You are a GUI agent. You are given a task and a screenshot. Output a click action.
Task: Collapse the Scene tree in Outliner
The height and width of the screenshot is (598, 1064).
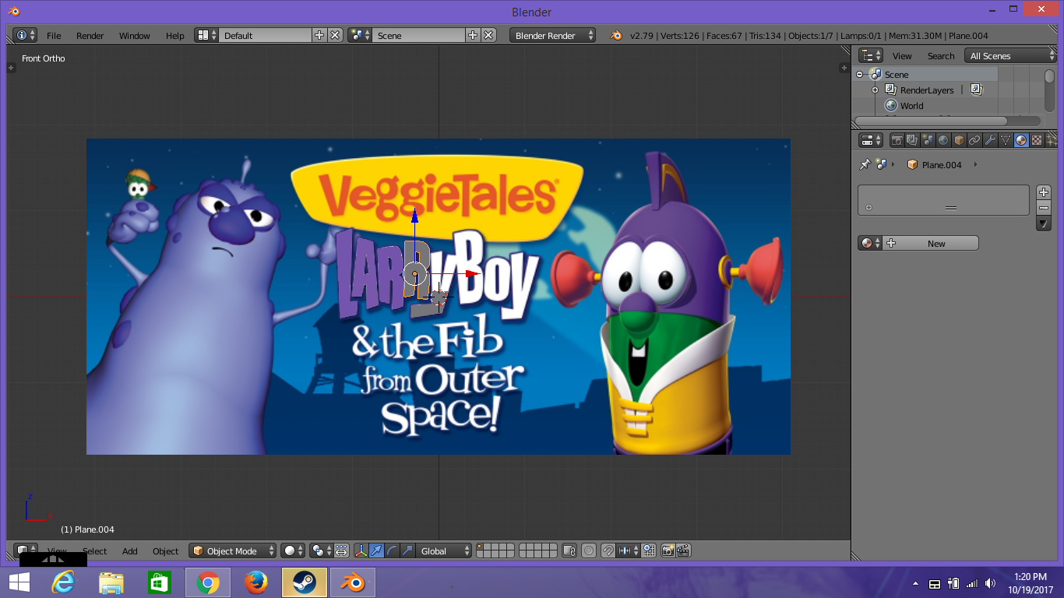[860, 75]
